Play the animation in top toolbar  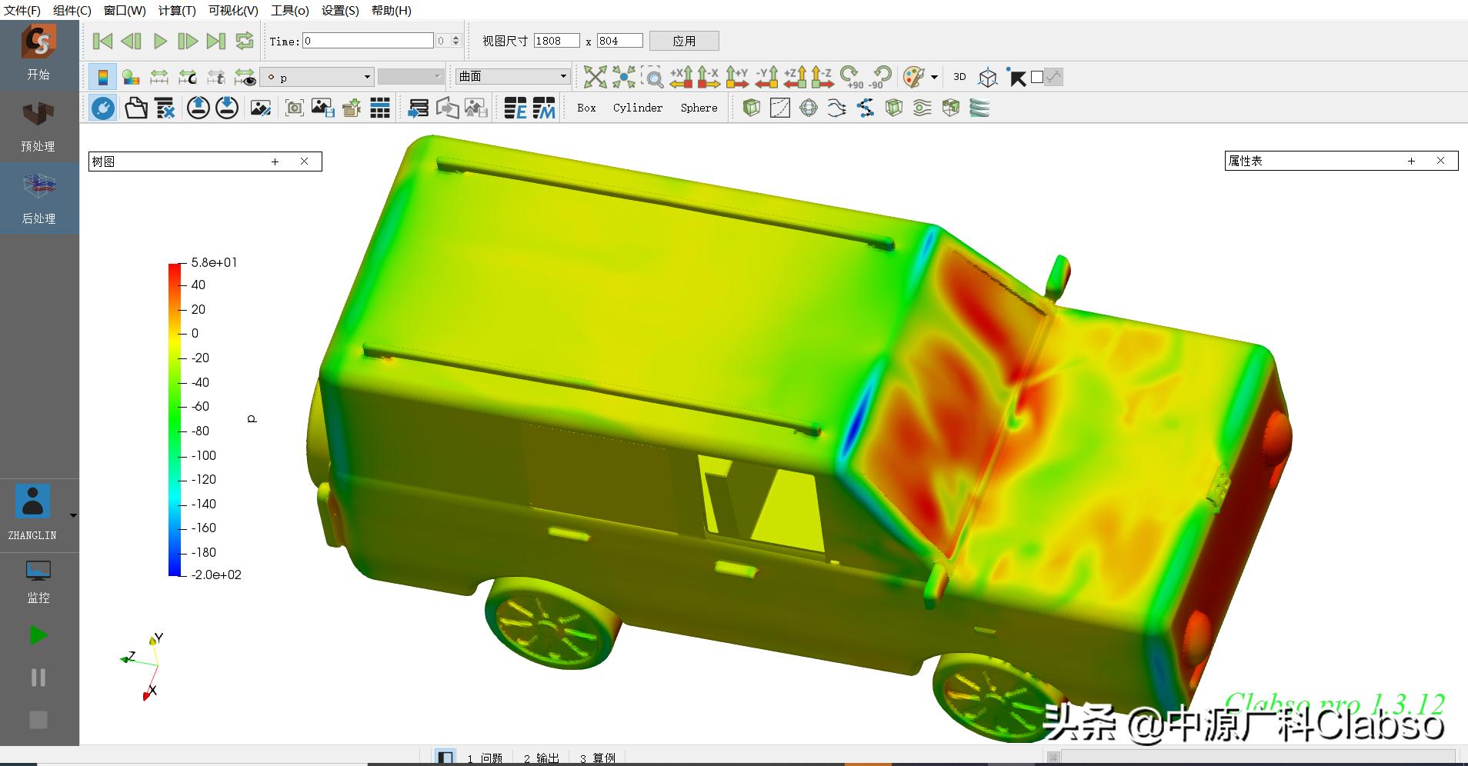160,41
